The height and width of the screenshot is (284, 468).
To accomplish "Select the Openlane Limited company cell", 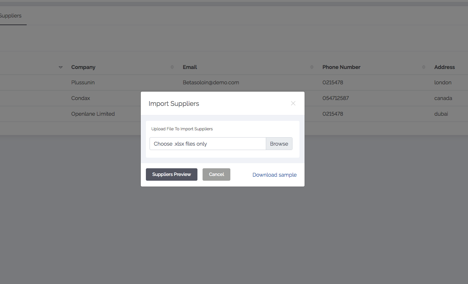I will 93,114.
